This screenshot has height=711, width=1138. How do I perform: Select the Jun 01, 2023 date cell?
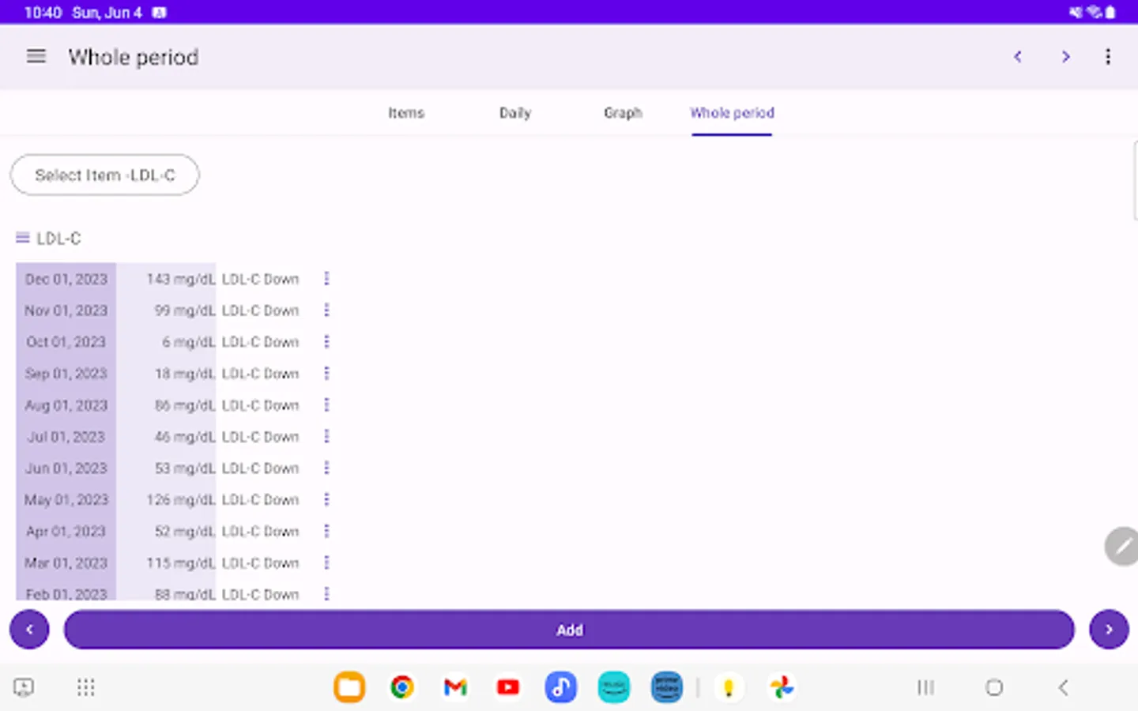tap(66, 468)
